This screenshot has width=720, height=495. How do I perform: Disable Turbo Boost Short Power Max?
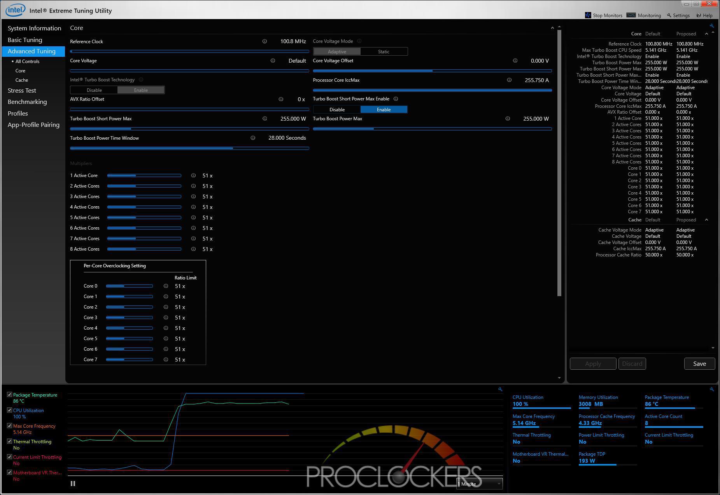(x=337, y=109)
